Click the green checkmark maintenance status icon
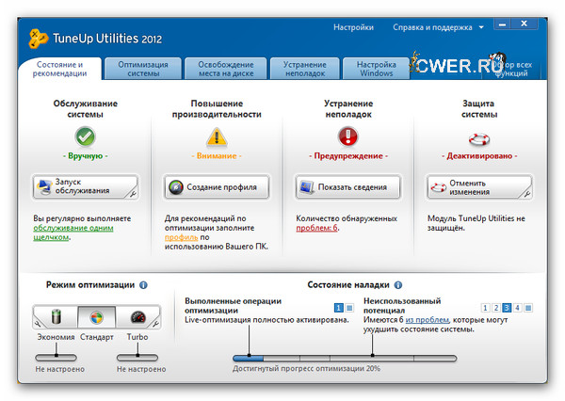This screenshot has height=401, width=565. click(85, 137)
